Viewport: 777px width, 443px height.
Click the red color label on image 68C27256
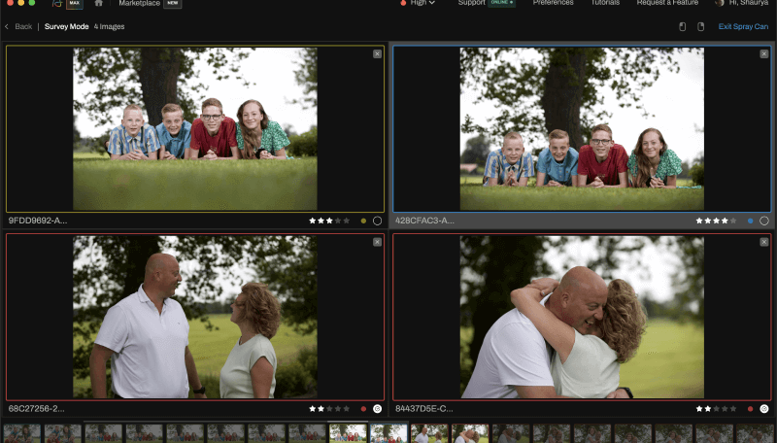pyautogui.click(x=363, y=409)
